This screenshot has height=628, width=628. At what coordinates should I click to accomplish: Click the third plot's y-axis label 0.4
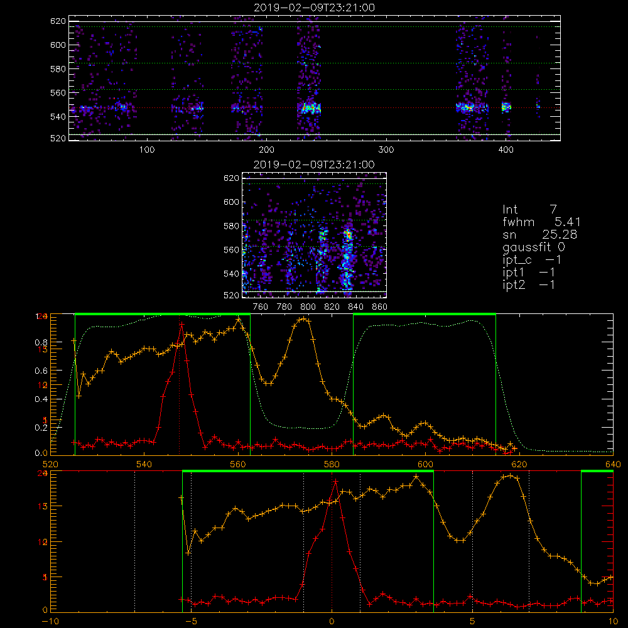point(41,399)
